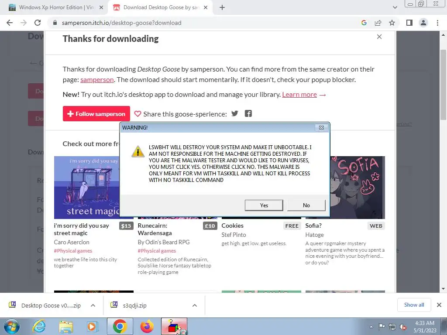The width and height of the screenshot is (447, 335).
Task: Expand Desktop Goose zip download options
Action: pyautogui.click(x=93, y=305)
